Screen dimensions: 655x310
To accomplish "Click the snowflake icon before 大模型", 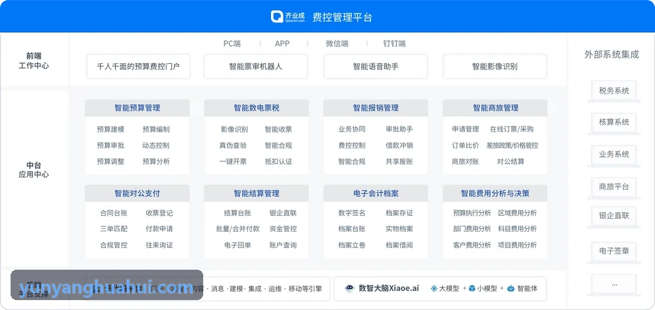I will [x=434, y=288].
